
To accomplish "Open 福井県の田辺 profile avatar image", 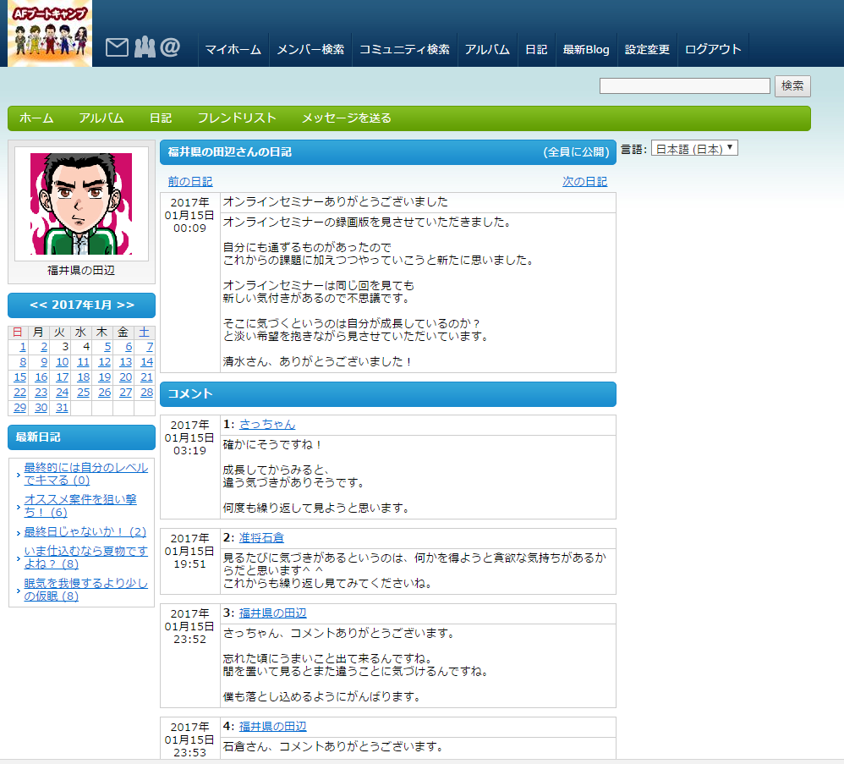I will pos(81,204).
